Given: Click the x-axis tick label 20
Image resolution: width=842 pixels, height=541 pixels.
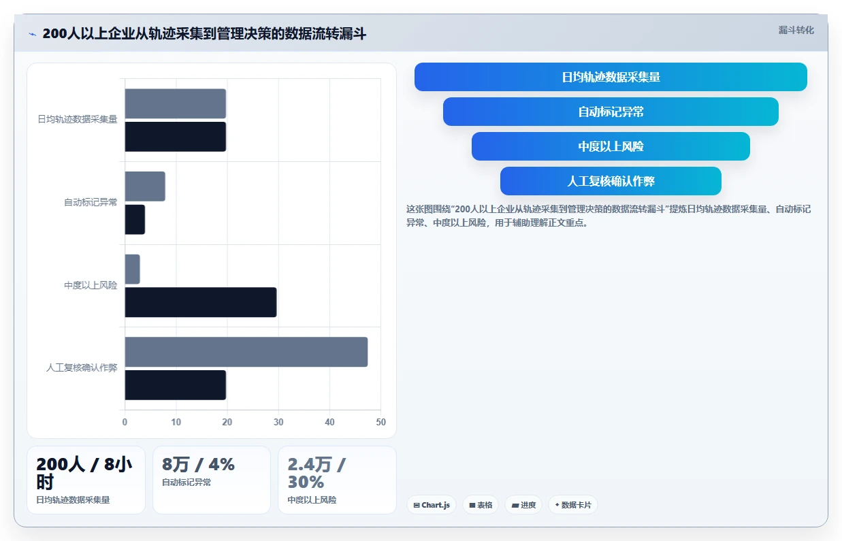Looking at the screenshot, I should [x=227, y=422].
